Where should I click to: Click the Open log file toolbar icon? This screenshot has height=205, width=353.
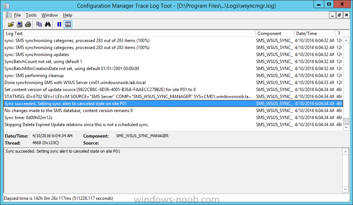pyautogui.click(x=11, y=24)
